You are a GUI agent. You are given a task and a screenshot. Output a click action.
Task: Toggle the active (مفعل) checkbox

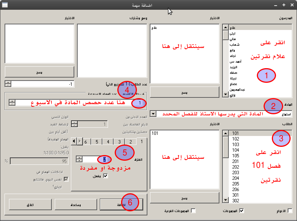coord(105,176)
